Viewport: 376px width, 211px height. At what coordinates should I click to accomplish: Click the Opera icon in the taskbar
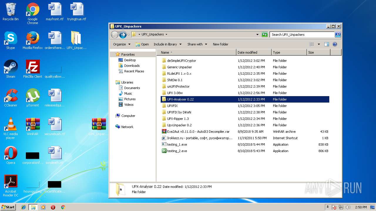53,207
